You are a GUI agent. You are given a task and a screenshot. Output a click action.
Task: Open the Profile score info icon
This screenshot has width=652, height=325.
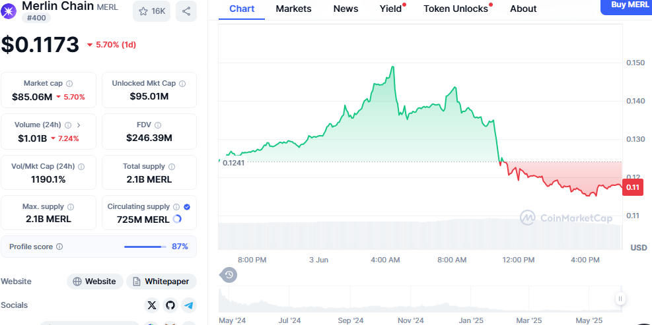pyautogui.click(x=59, y=247)
